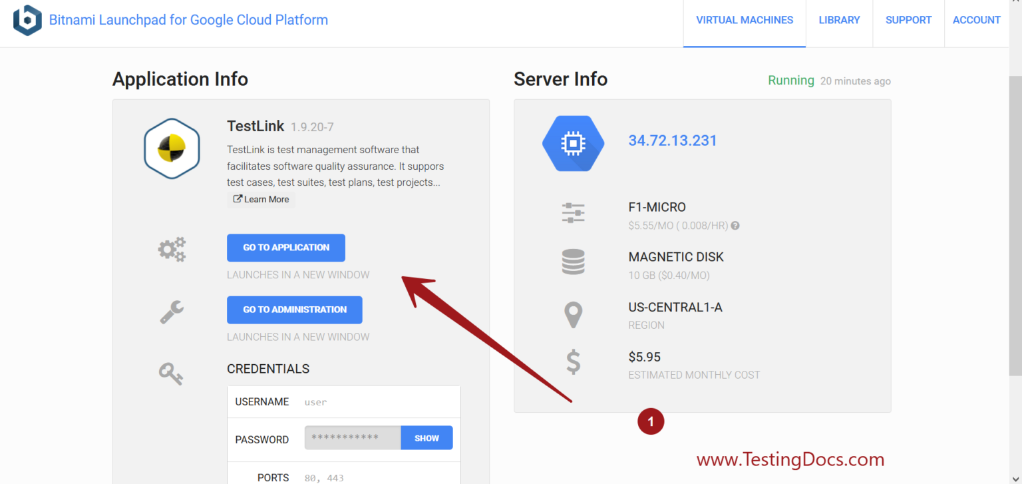Click the server IP address 34.72.13.231
The height and width of the screenshot is (484, 1022).
673,140
